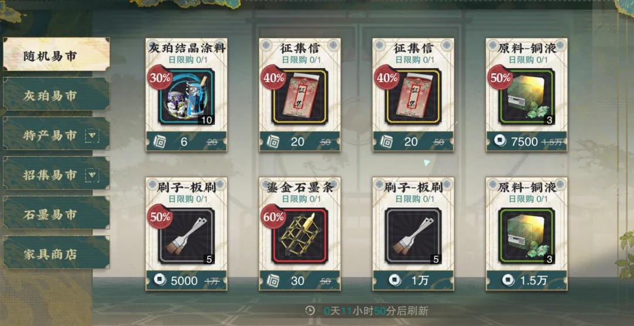Buy the brush priced at 1万 coins
Screen dimensions: 634x326
coord(413,280)
